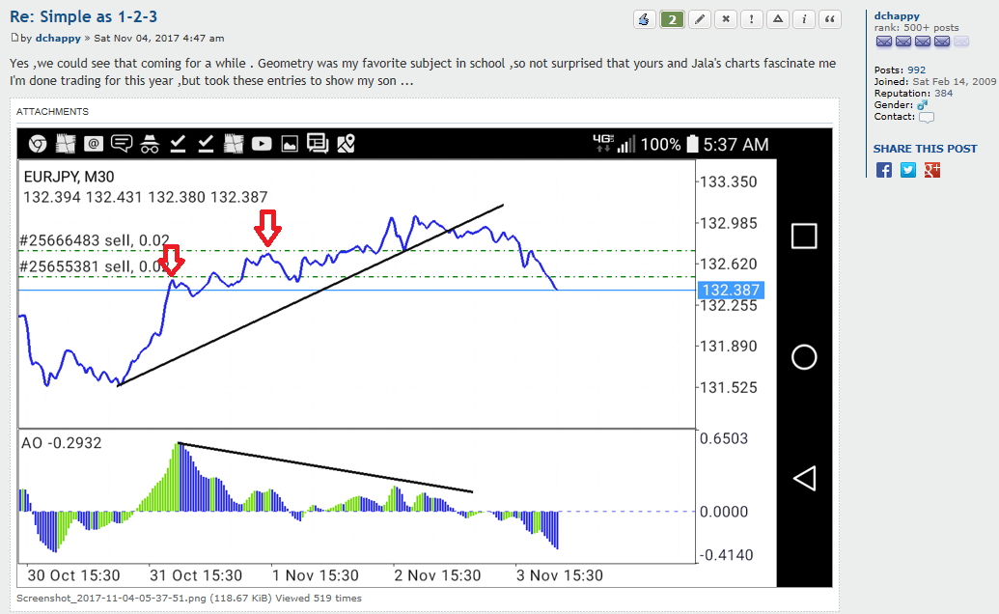
Task: Open the post title Re: Simple as 1-2-3
Action: point(83,16)
